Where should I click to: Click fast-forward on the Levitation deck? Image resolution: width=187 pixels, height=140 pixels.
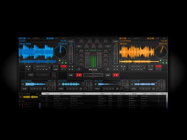[125, 66]
